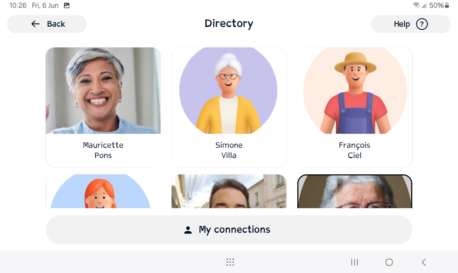
Task: Open the red-haired avatar card
Action: [103, 191]
